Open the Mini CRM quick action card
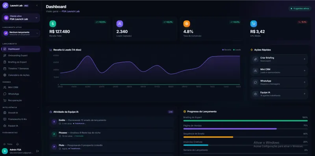Image resolution: width=315 pixels, height=156 pixels. (279, 71)
